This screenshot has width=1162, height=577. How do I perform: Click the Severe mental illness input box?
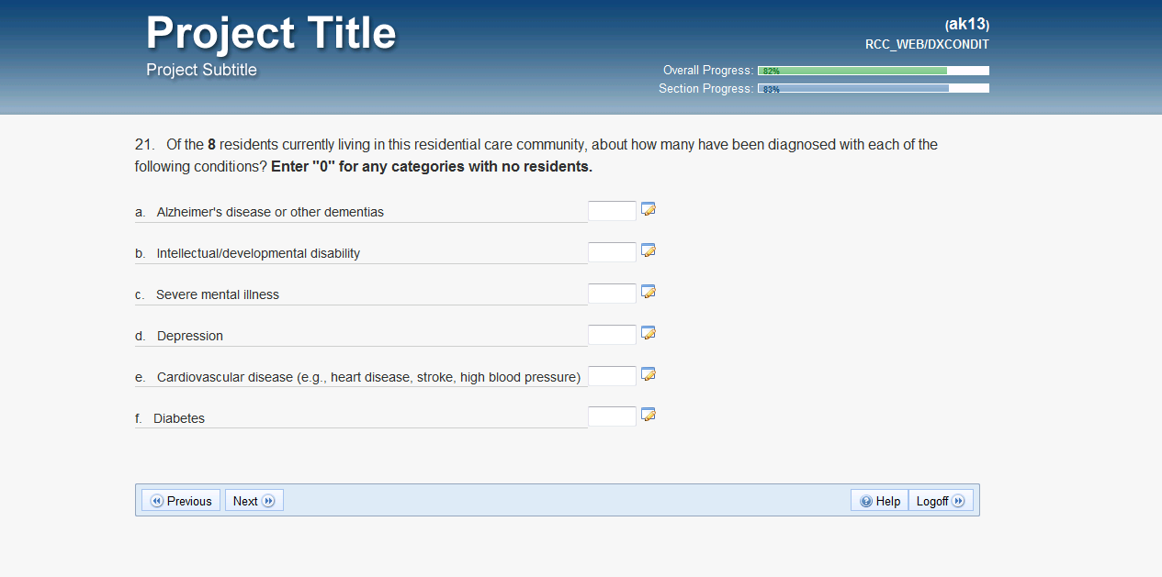[612, 294]
